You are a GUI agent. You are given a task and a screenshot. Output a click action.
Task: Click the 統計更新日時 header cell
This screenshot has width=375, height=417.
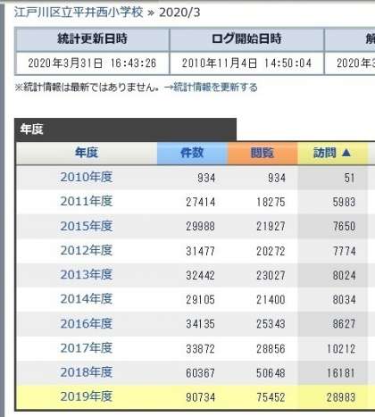(92, 39)
